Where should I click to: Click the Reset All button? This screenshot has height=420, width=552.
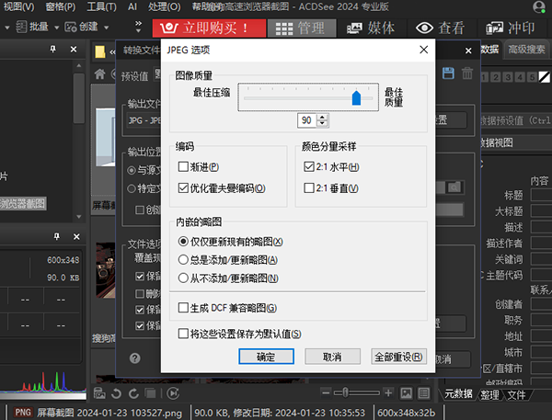(398, 357)
